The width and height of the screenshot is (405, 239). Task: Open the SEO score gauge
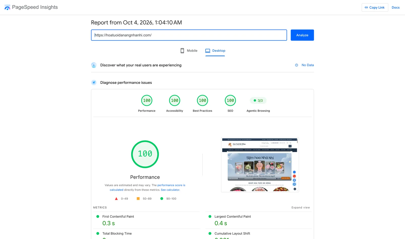coord(230,101)
